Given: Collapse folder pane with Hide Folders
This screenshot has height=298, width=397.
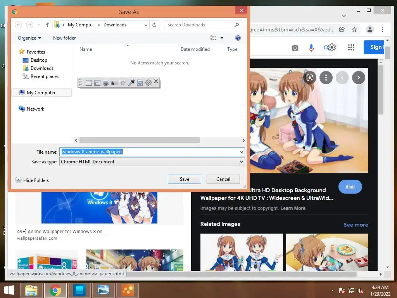Looking at the screenshot, I should [x=32, y=180].
